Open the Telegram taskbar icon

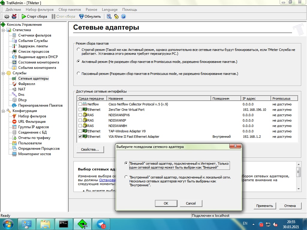tap(101, 224)
